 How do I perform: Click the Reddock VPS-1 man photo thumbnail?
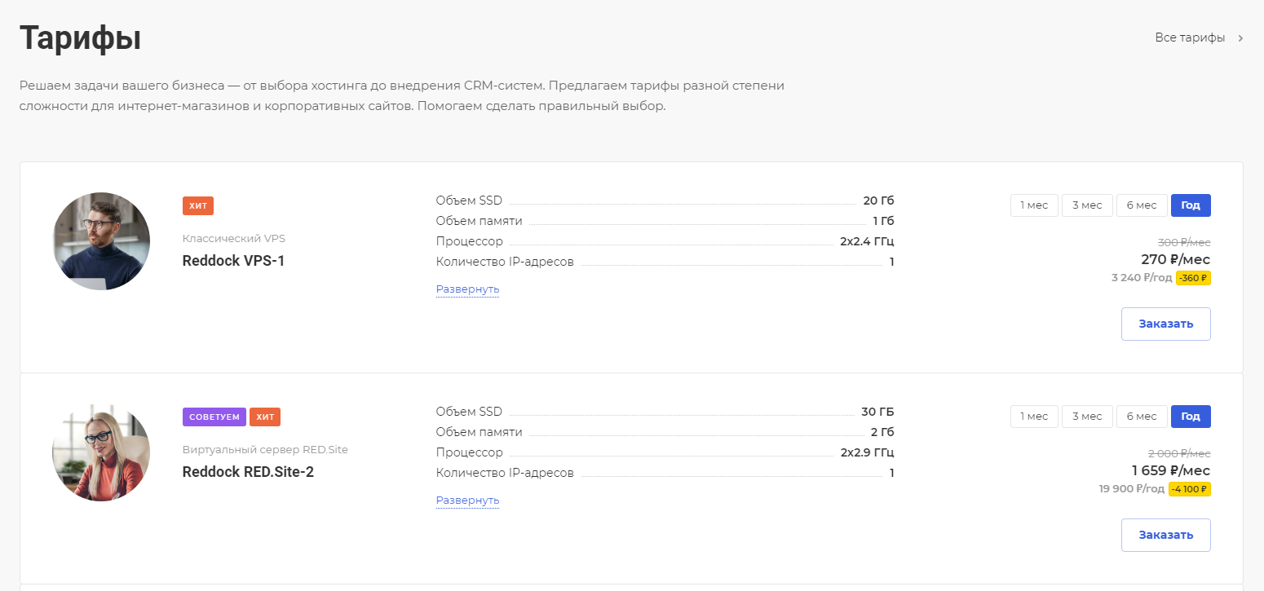[x=101, y=241]
